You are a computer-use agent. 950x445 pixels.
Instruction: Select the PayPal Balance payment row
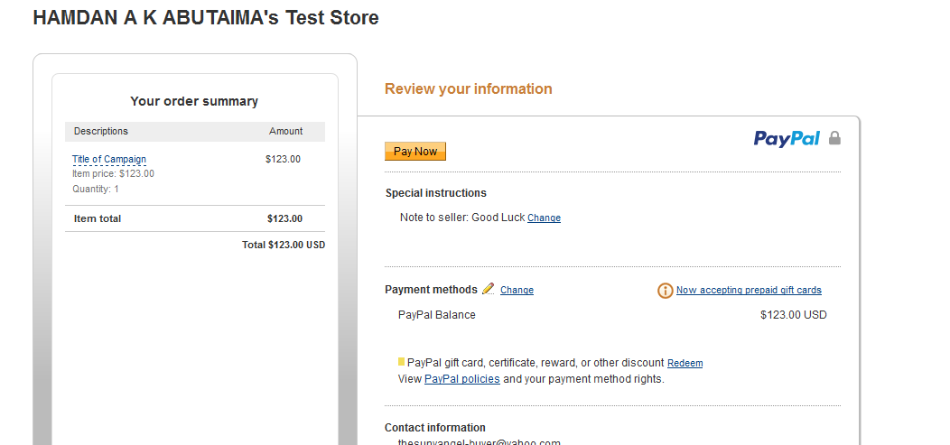pos(612,315)
